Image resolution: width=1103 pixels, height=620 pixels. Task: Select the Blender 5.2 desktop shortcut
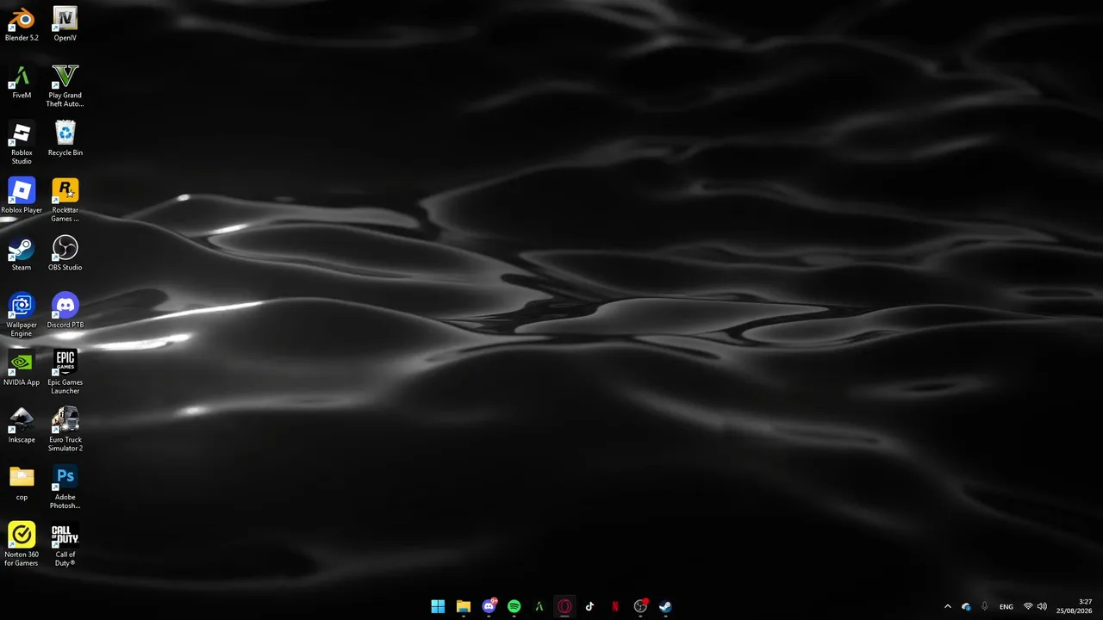[22, 24]
